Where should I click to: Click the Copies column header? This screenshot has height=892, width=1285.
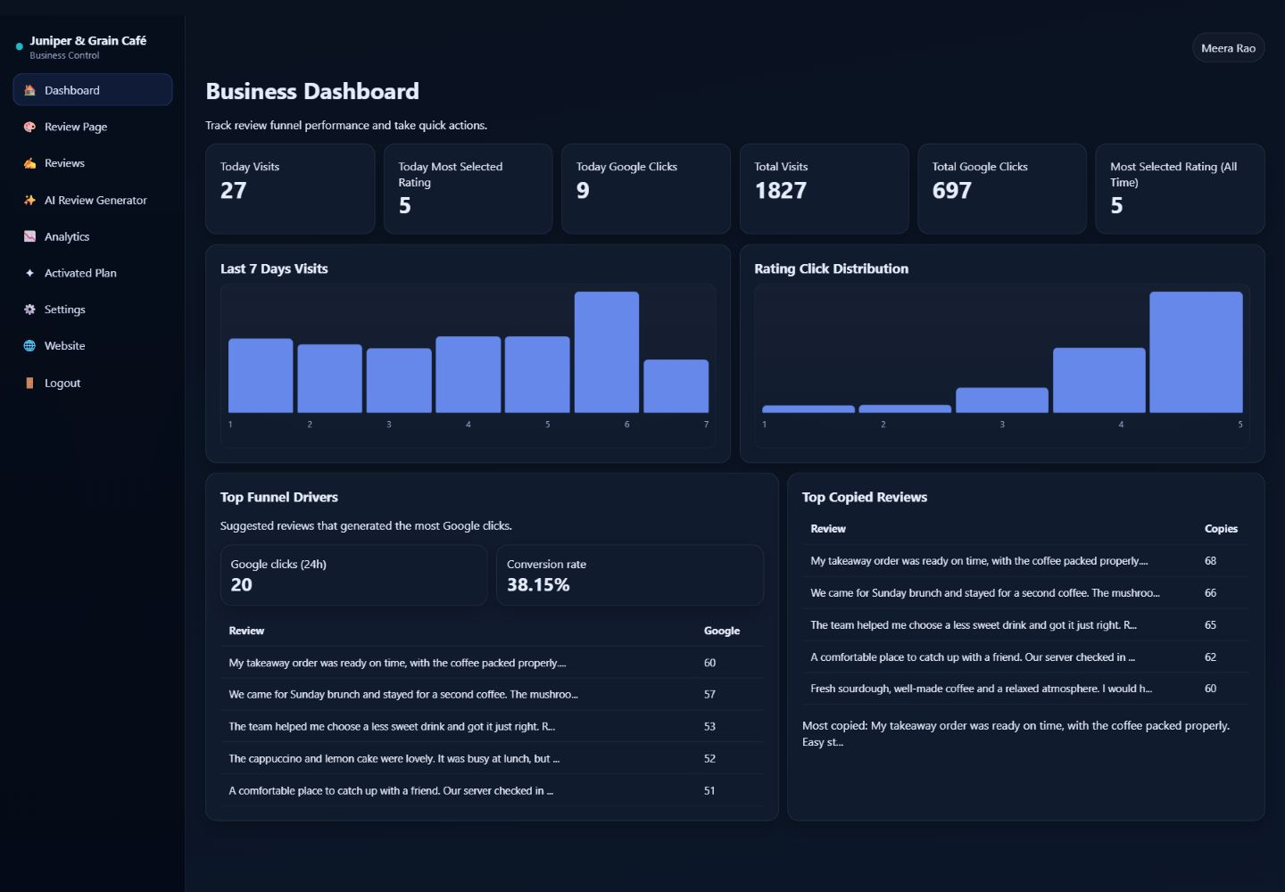1221,529
